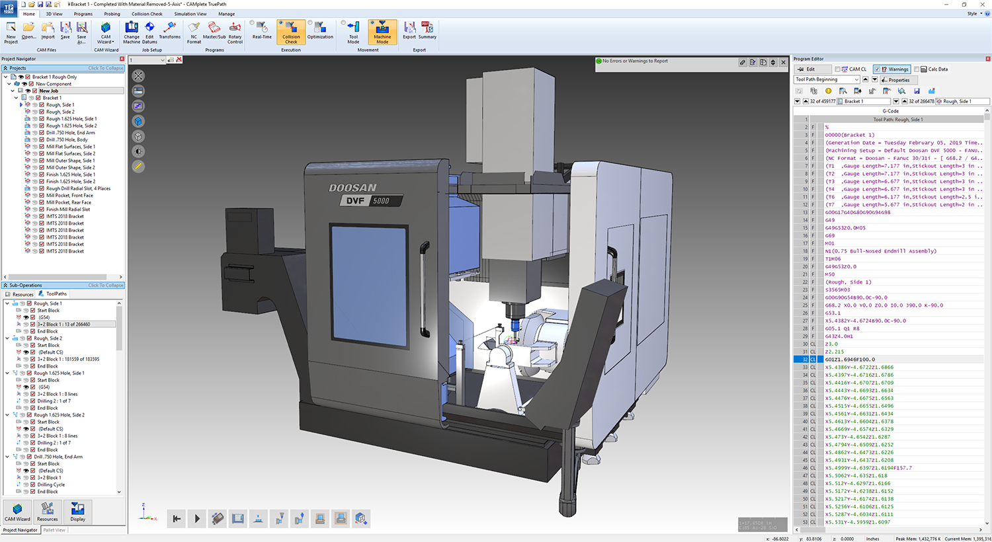Switch to Simulation View tab
This screenshot has height=542, width=992.
(x=190, y=14)
